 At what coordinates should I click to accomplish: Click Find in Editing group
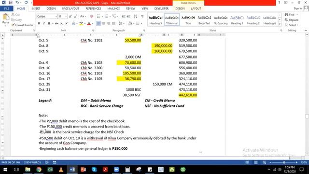290,14
